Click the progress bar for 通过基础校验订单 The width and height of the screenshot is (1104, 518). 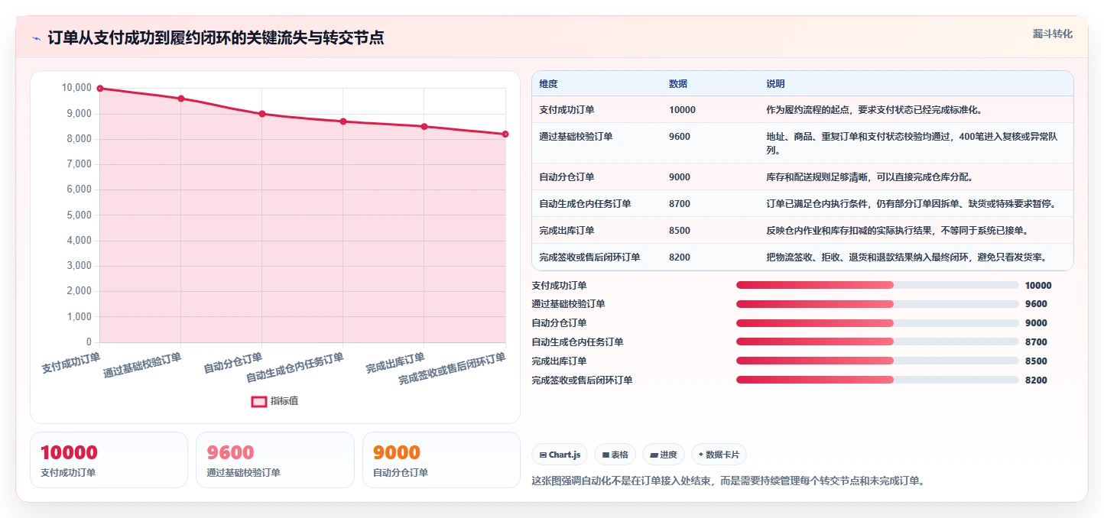(878, 304)
